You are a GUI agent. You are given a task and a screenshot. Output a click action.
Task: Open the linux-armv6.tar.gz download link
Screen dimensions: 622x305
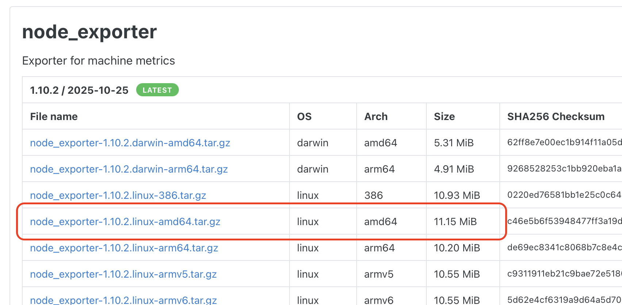pyautogui.click(x=123, y=300)
